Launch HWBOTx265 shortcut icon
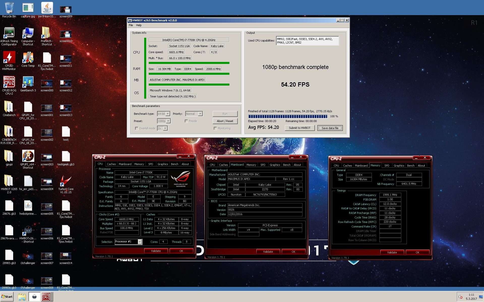This screenshot has width=484, height=302. tap(28, 234)
